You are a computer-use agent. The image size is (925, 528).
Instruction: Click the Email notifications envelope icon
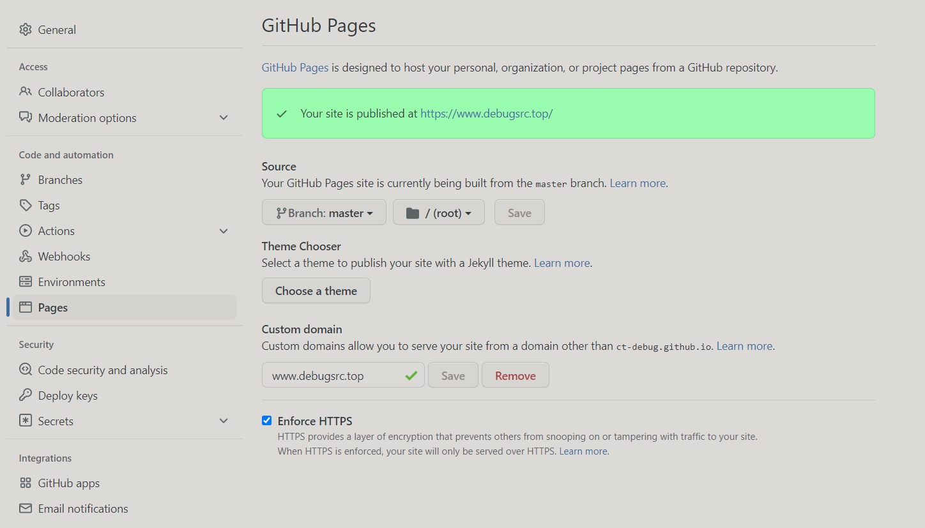click(26, 509)
